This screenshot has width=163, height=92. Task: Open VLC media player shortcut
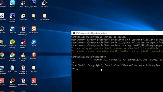click(x=23, y=57)
